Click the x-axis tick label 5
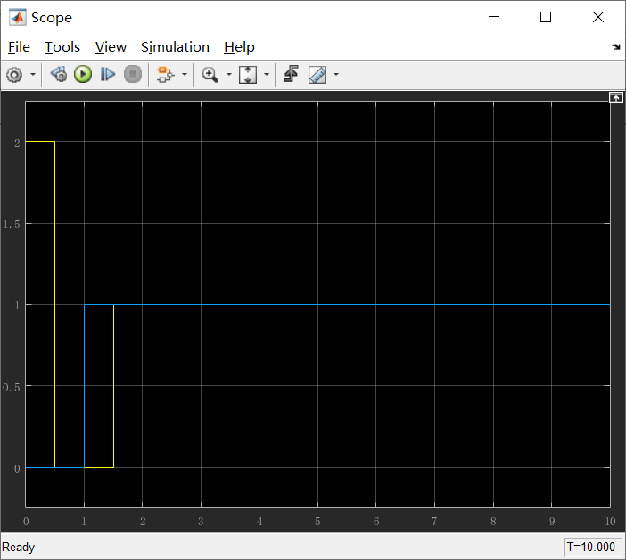626x560 pixels. click(317, 522)
